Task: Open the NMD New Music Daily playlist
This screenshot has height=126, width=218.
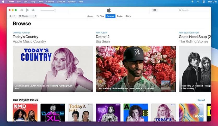Action: click(x=25, y=112)
